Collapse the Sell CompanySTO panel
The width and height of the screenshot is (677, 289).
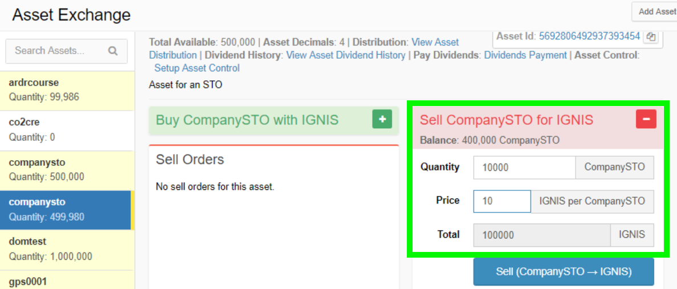tap(646, 119)
